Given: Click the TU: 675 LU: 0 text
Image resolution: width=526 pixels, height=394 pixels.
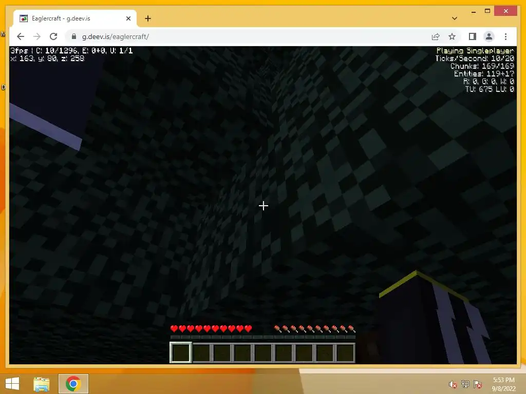Looking at the screenshot, I should [x=490, y=89].
